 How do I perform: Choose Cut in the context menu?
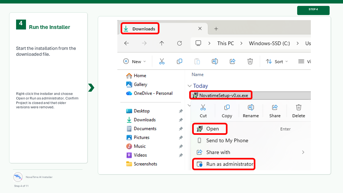coord(203,111)
